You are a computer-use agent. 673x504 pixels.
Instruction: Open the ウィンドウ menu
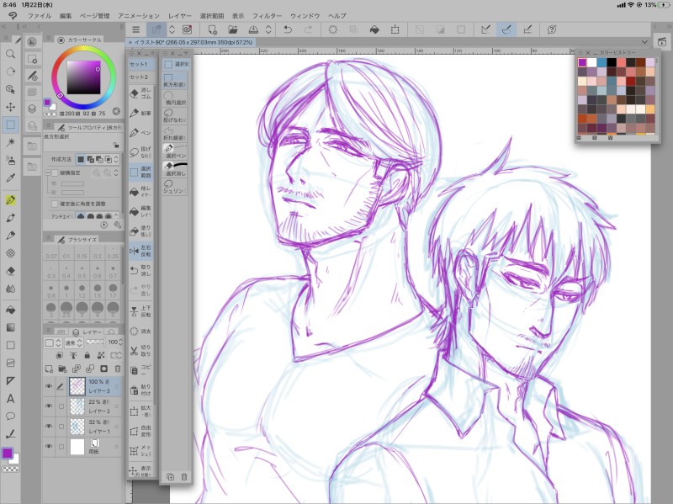305,16
